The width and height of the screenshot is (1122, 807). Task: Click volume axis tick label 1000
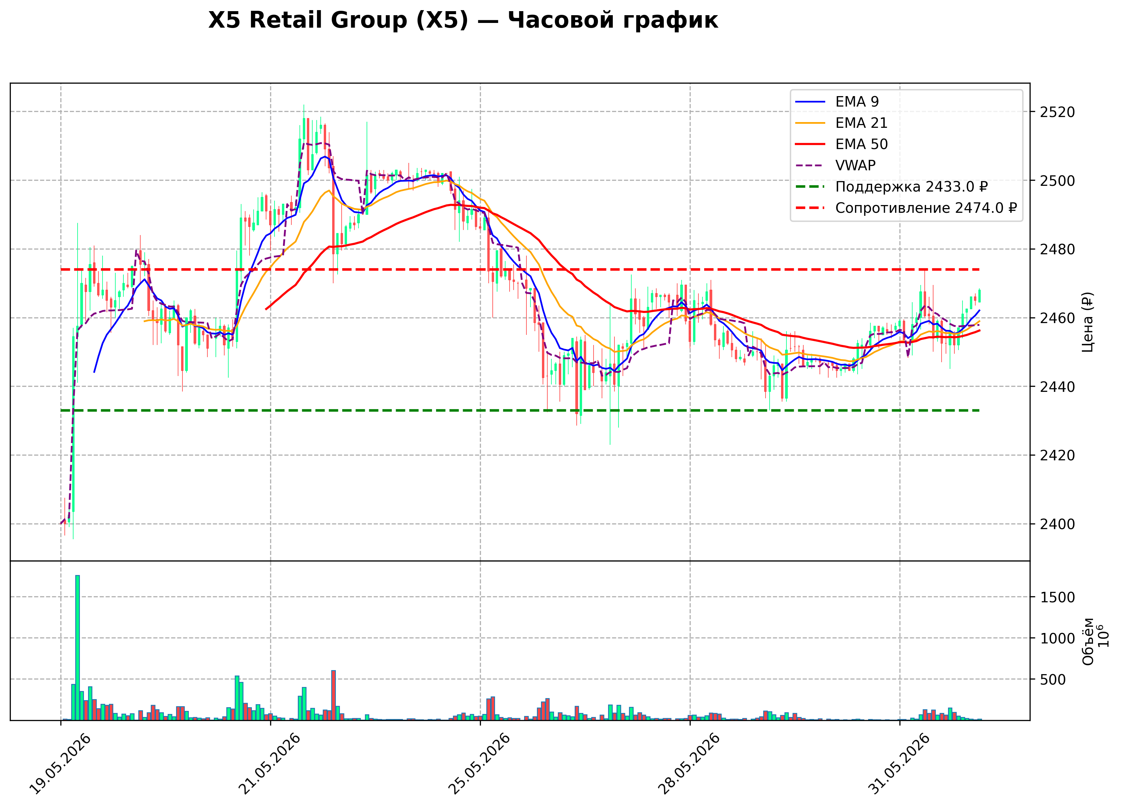[x=1057, y=639]
